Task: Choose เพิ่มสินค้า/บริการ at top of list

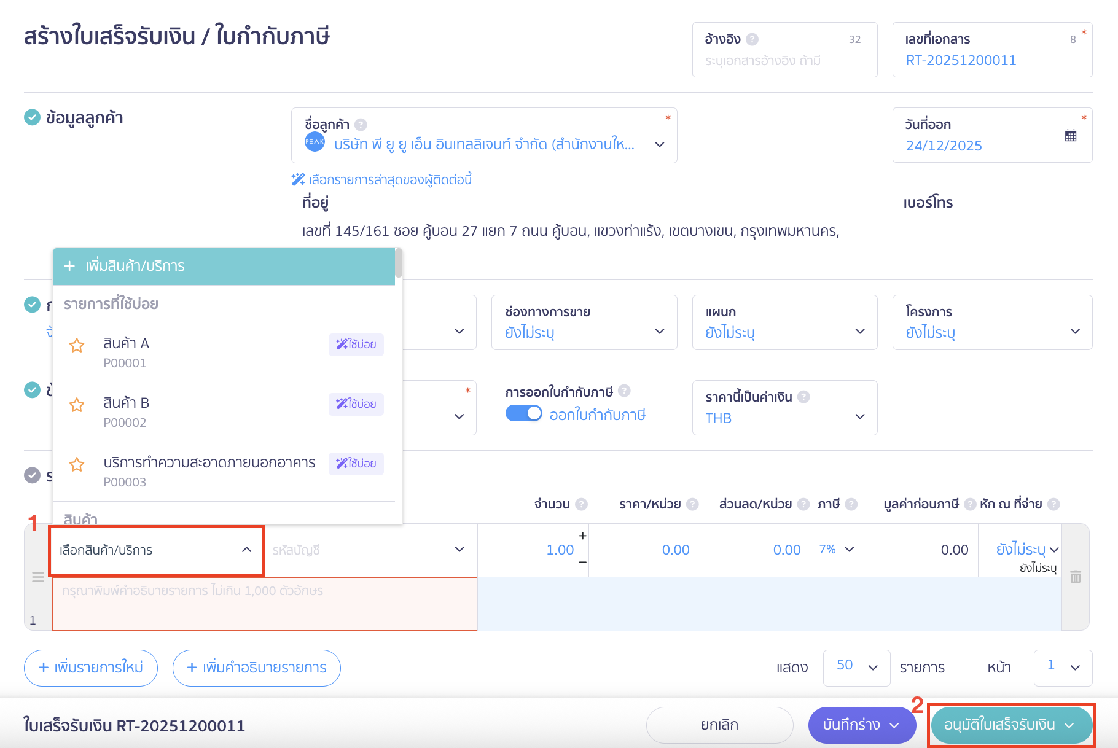Action: 224,267
